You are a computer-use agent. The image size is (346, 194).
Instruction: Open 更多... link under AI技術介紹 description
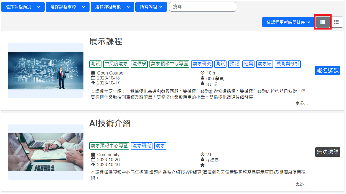302,184
